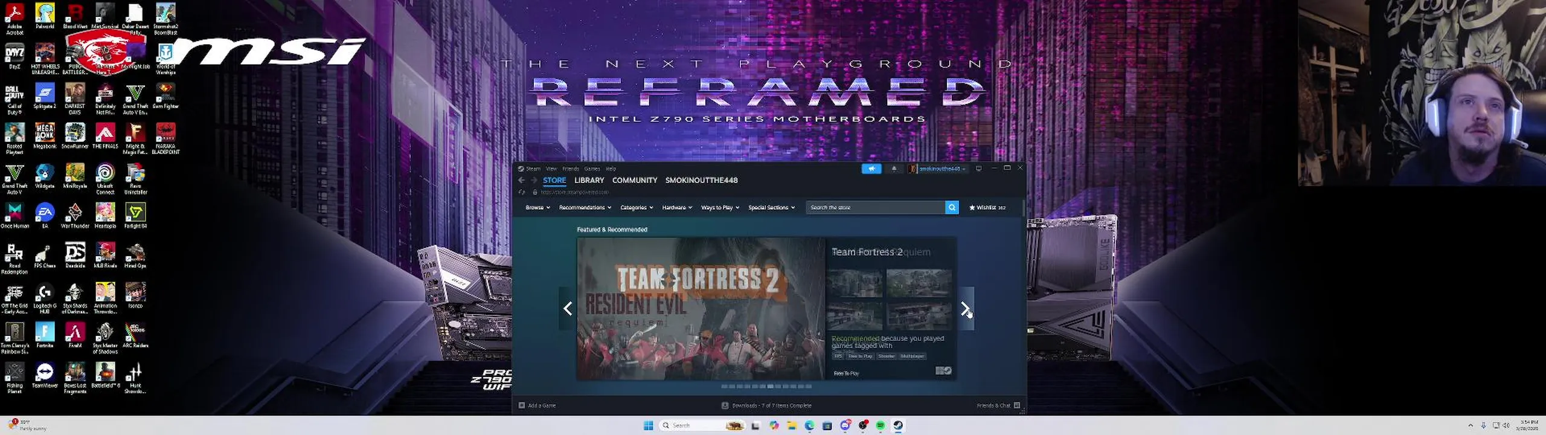Expand the Categories dropdown
The width and height of the screenshot is (1546, 435).
coord(637,207)
